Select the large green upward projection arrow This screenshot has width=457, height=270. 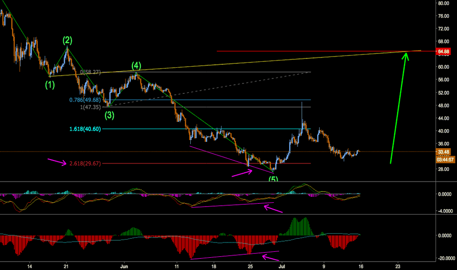click(399, 108)
